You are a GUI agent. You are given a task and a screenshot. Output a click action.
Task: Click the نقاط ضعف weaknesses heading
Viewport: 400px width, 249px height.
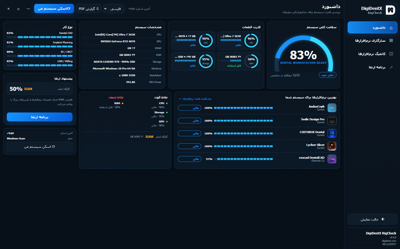click(116, 97)
